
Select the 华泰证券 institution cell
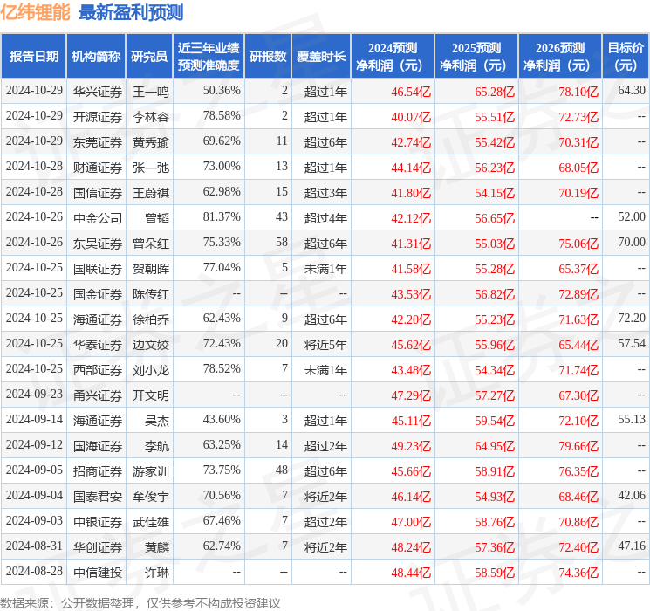tap(98, 345)
